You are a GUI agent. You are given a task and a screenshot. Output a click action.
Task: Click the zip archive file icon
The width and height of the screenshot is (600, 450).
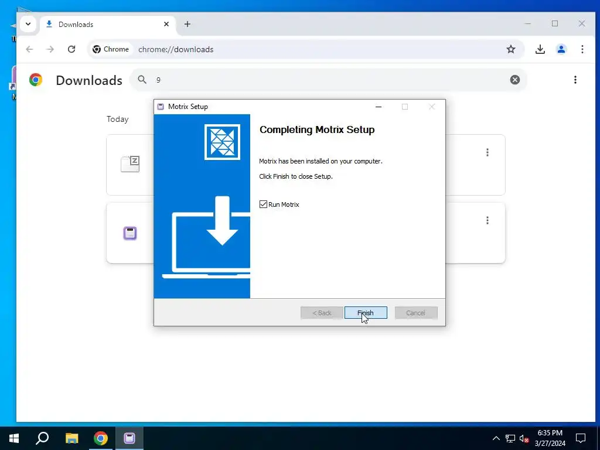[130, 164]
